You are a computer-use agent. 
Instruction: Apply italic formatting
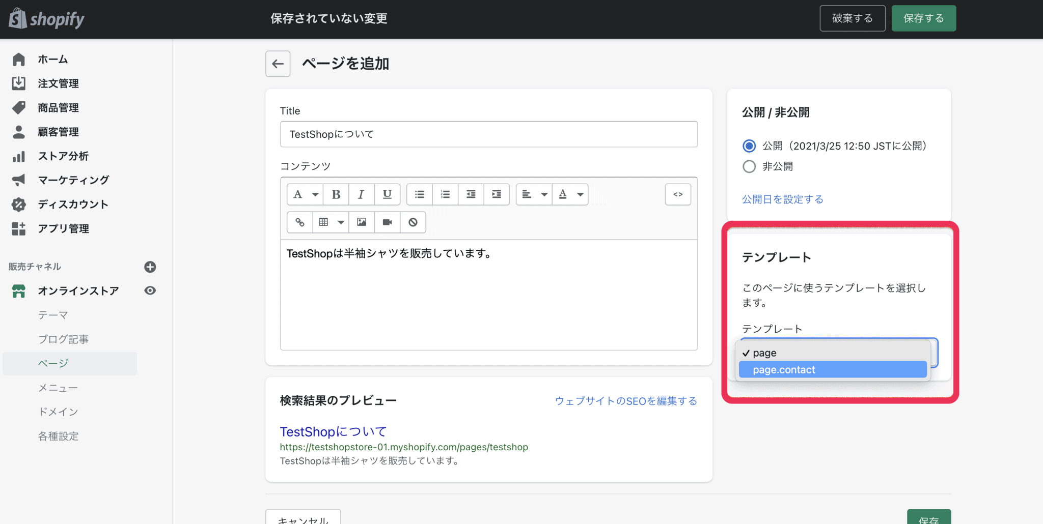[x=361, y=194]
